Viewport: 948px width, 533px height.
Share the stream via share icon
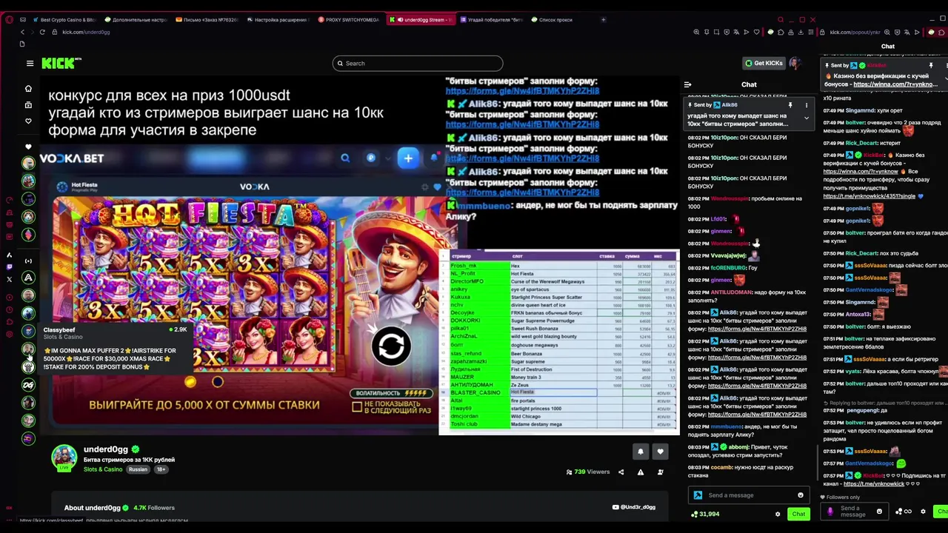click(x=621, y=472)
